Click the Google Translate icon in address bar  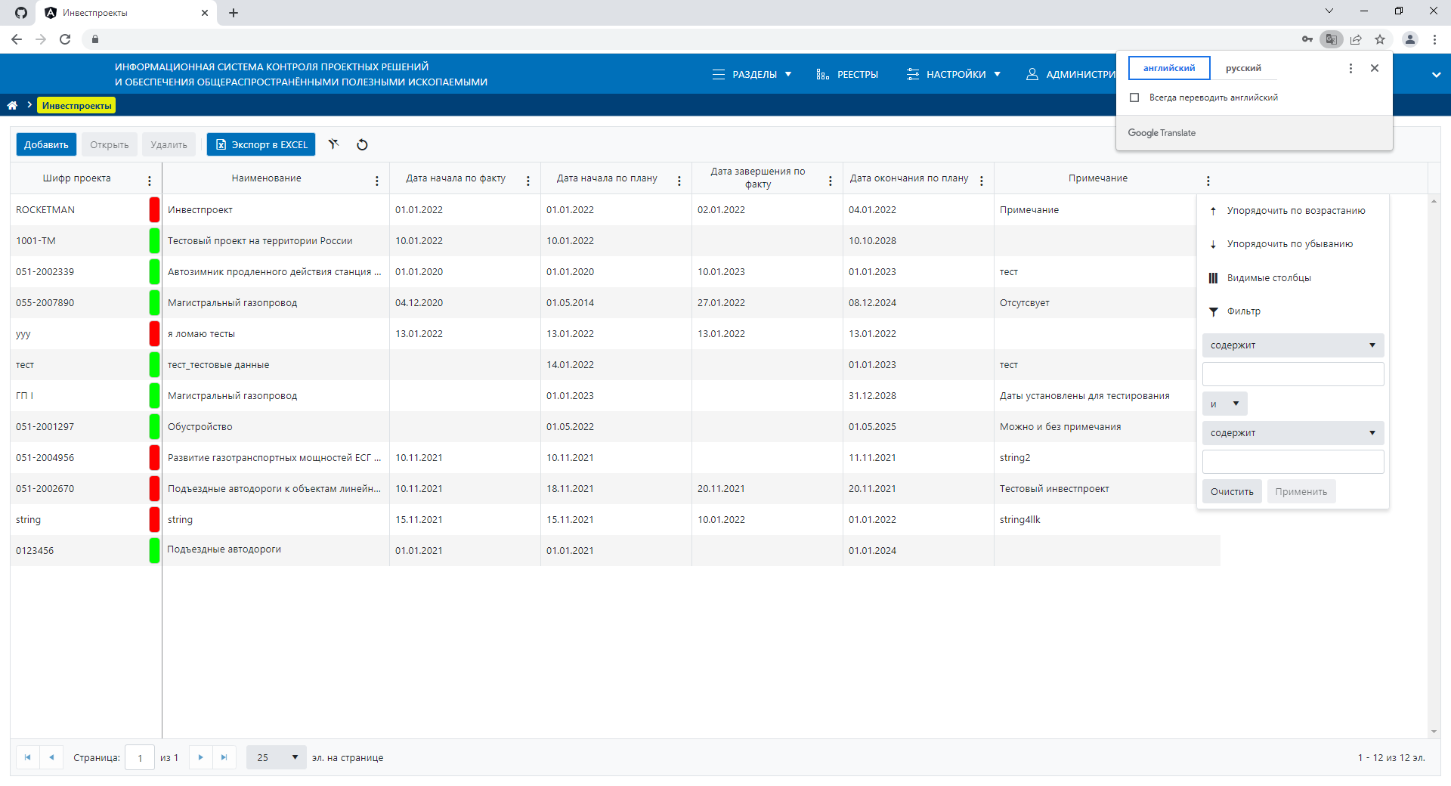pyautogui.click(x=1332, y=39)
